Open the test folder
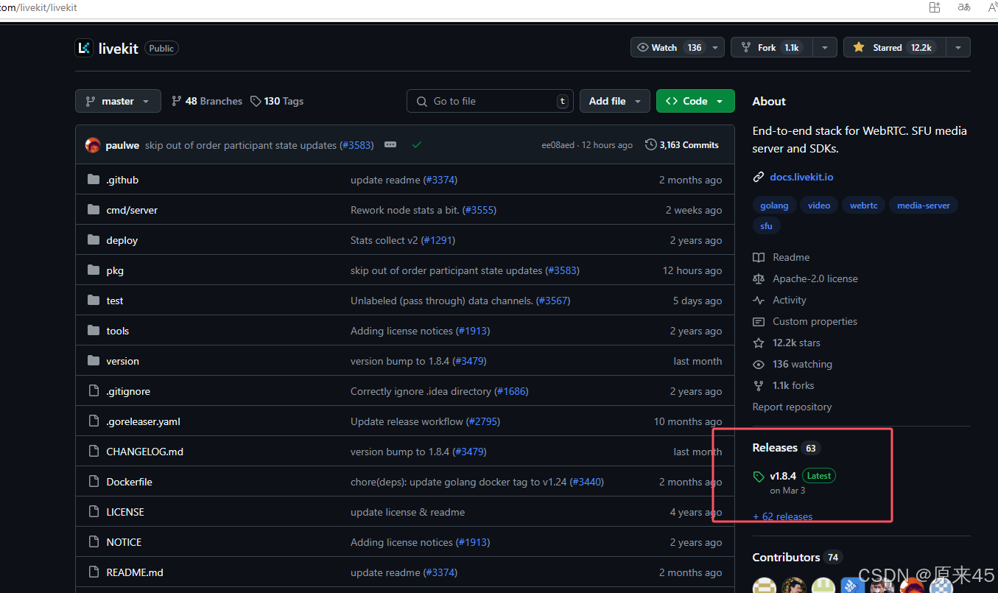This screenshot has height=593, width=998. click(115, 301)
